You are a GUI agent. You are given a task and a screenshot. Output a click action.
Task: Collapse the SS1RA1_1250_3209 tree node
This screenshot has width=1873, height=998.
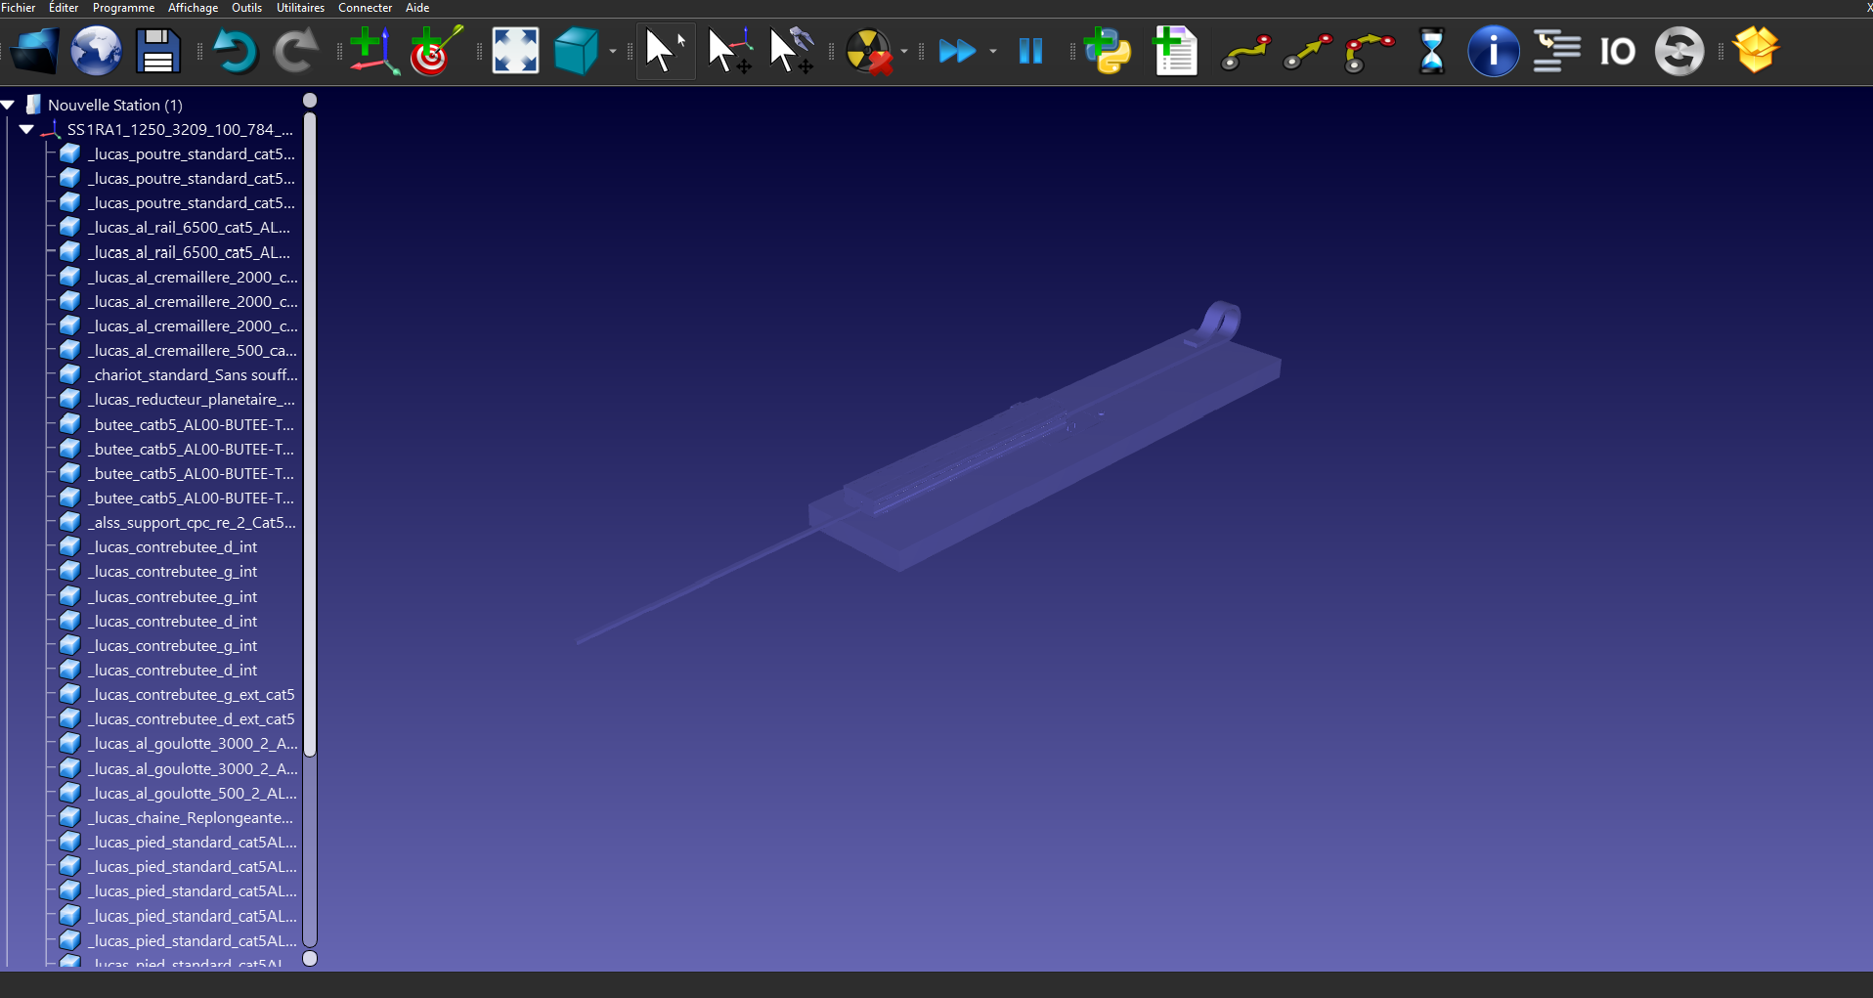click(x=27, y=129)
